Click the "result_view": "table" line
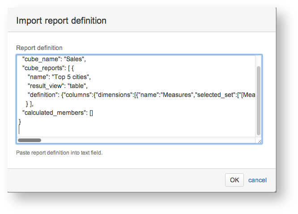The width and height of the screenshot is (298, 214). click(58, 86)
